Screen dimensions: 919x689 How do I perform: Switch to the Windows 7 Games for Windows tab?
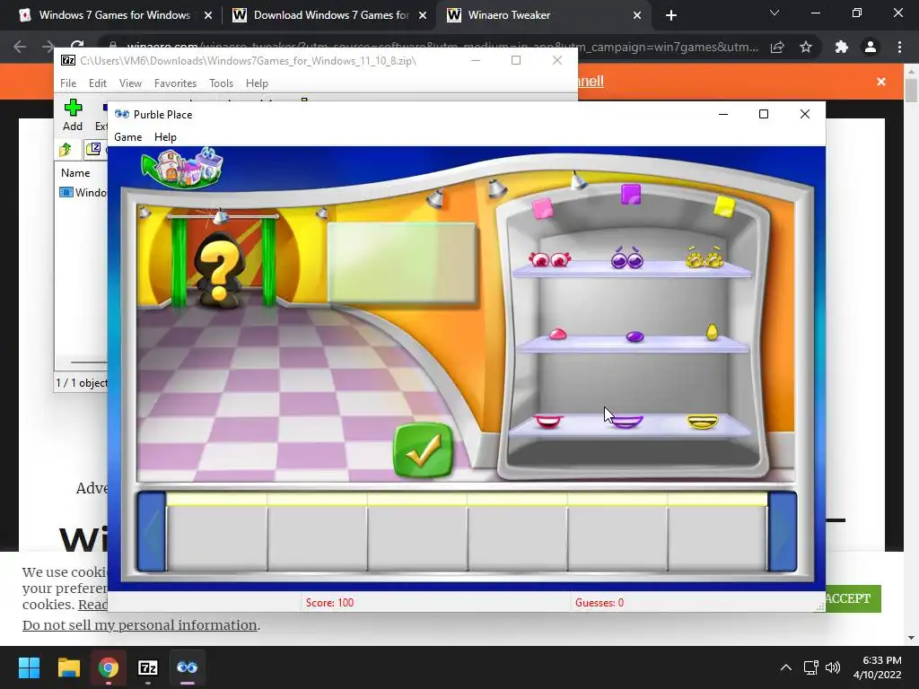pyautogui.click(x=114, y=15)
